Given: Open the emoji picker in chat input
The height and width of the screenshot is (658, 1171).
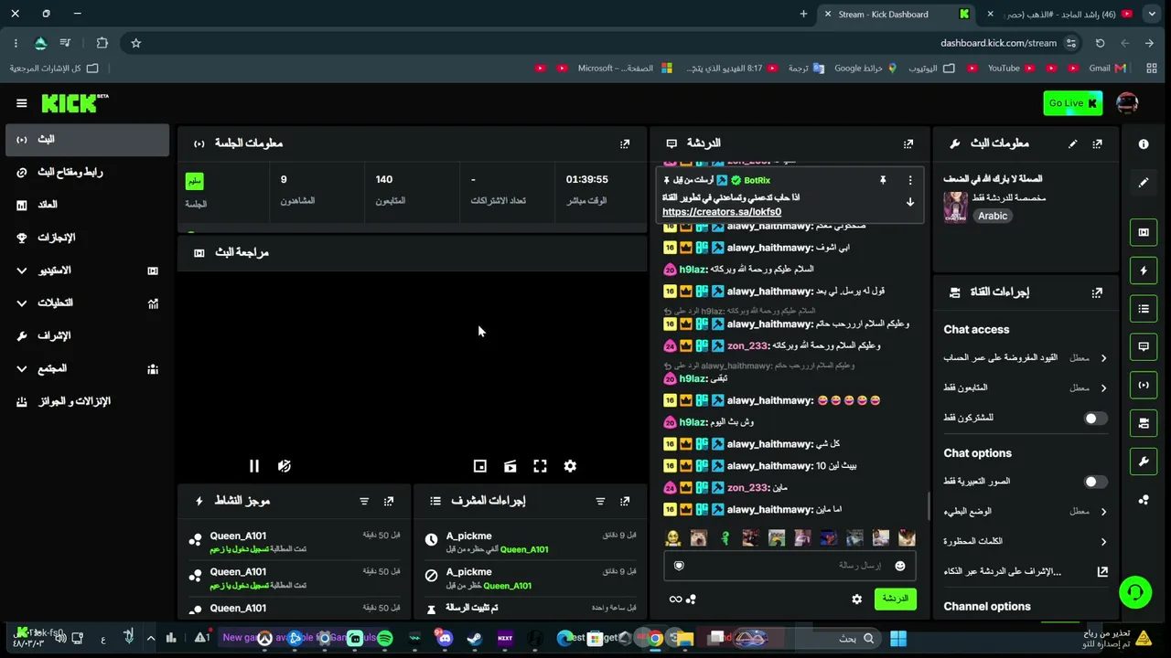Looking at the screenshot, I should 899,566.
